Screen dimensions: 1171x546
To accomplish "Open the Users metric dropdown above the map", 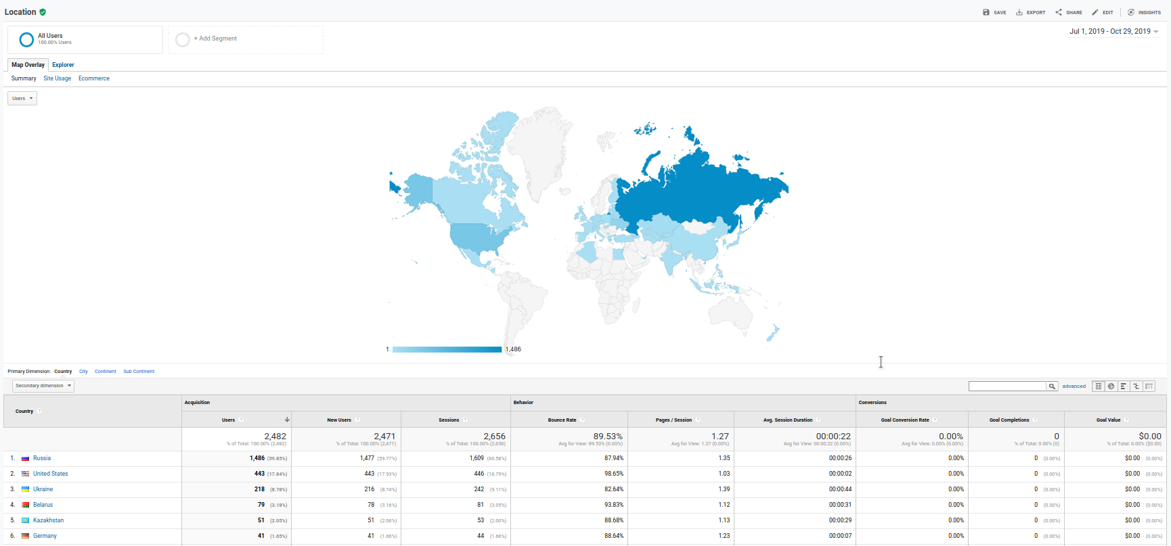I will [x=22, y=98].
